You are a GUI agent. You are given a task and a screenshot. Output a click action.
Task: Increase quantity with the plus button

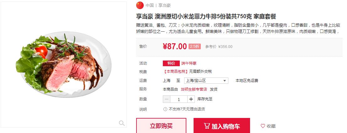pyautogui.click(x=191, y=99)
